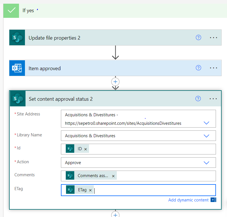Click the sharepoint.com site URL text
The width and height of the screenshot is (227, 217).
[x=123, y=123]
